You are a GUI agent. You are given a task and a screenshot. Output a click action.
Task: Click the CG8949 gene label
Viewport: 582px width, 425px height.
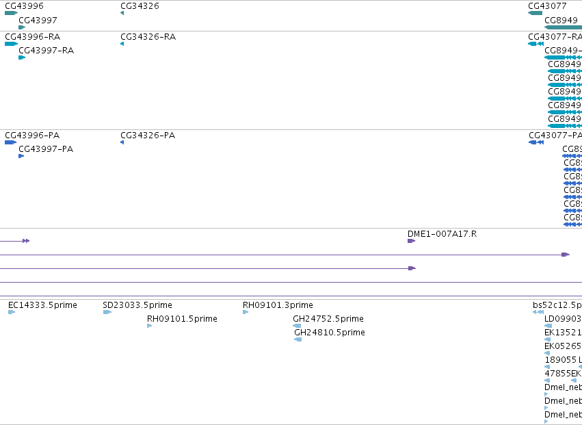click(x=561, y=20)
